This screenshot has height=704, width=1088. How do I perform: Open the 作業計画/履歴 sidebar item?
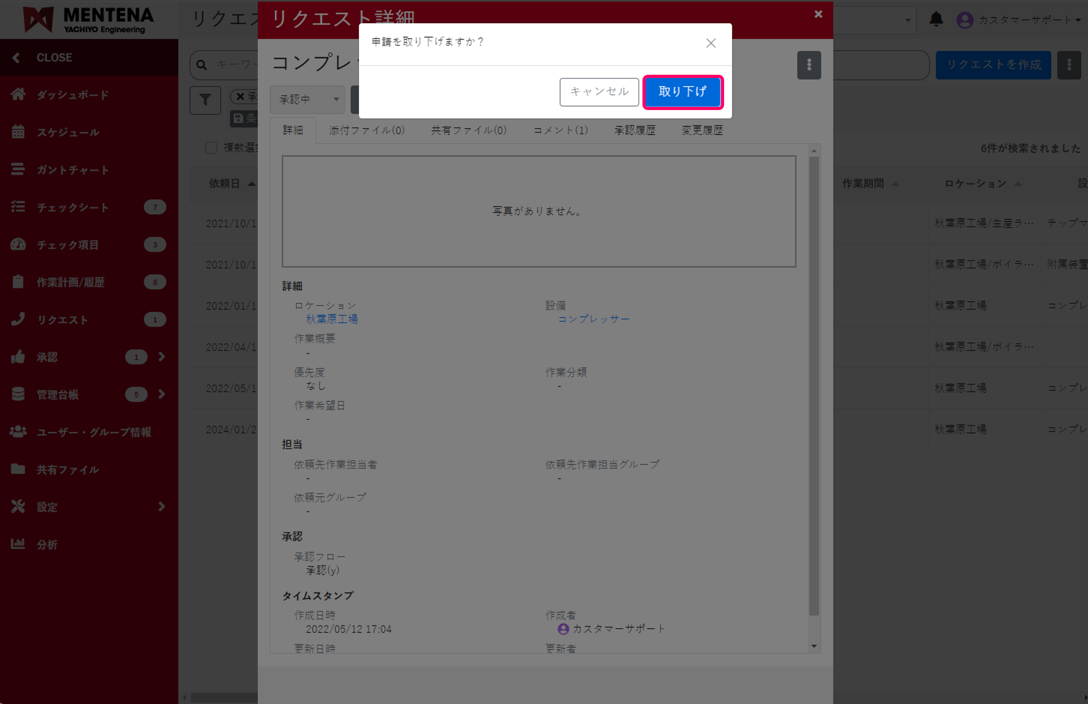tap(18, 282)
